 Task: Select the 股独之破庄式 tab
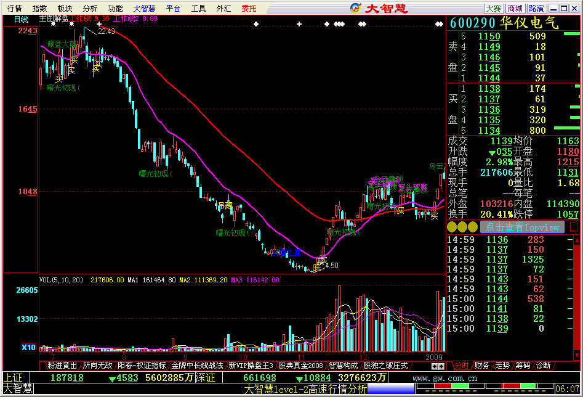click(385, 366)
